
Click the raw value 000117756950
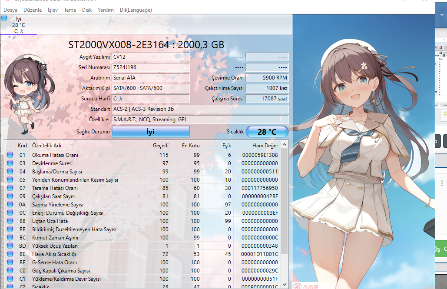click(260, 188)
